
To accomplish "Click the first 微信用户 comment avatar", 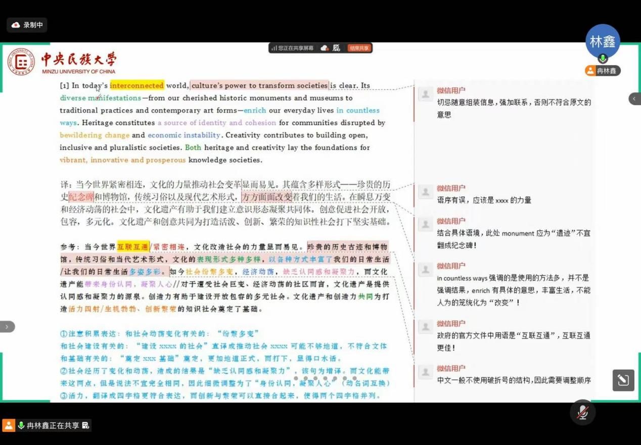I will pos(426,94).
